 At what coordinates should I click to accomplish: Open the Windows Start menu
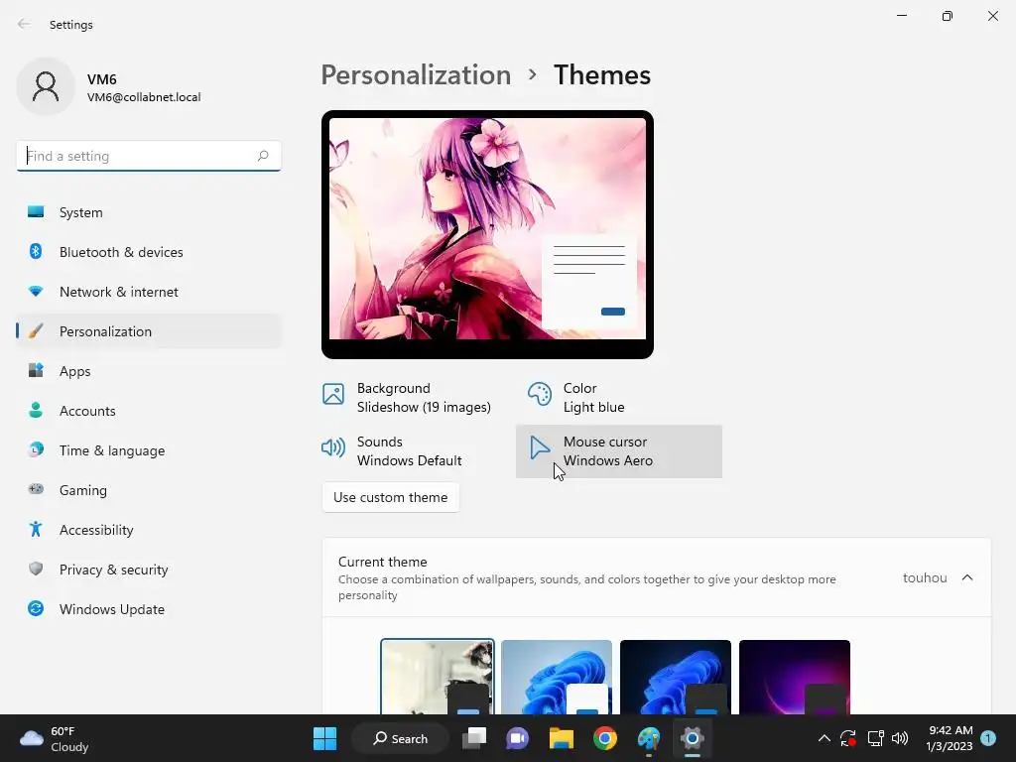(x=324, y=738)
